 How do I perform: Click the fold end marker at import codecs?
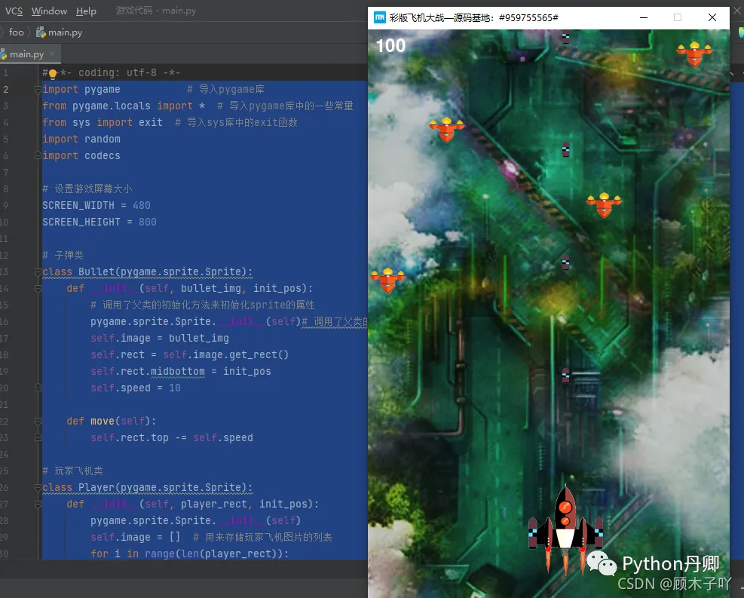pos(38,155)
